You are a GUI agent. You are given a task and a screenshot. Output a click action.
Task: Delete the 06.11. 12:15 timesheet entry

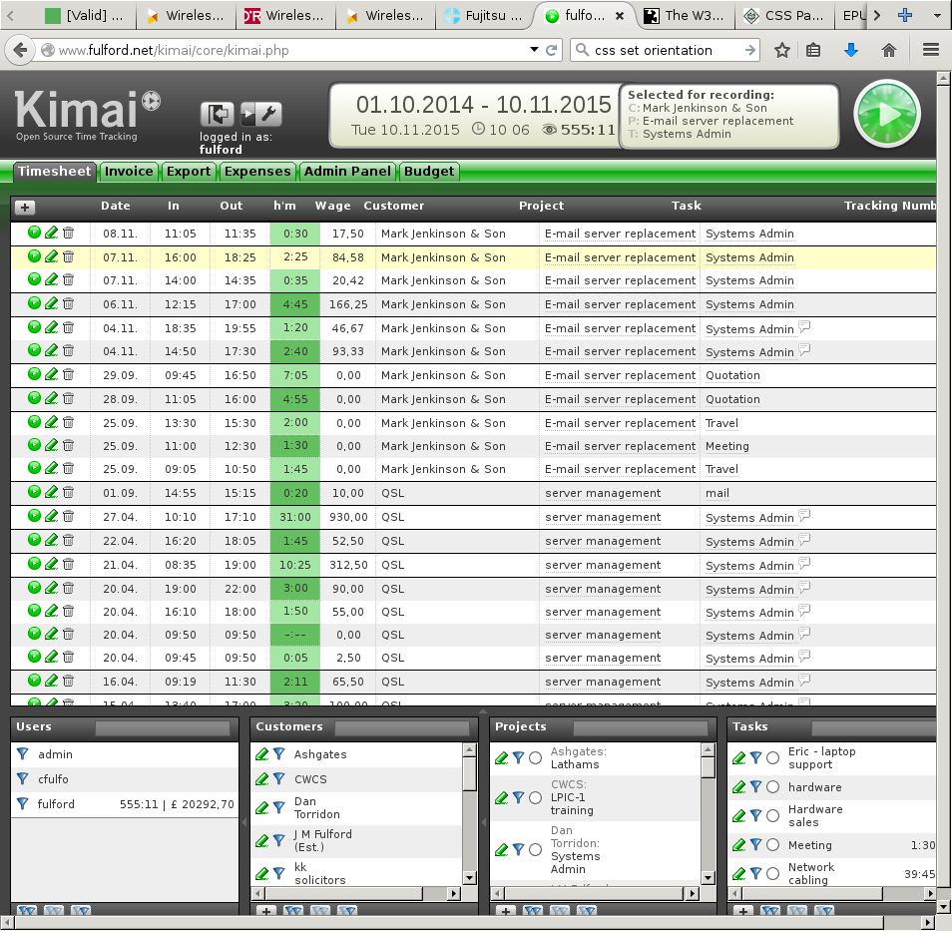pos(69,303)
